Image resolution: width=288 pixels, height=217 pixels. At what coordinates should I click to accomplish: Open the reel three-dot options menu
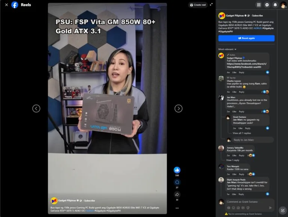177,208
